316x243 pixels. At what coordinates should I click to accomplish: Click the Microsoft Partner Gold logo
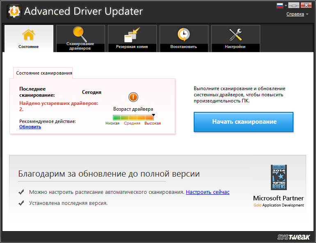coord(279,201)
